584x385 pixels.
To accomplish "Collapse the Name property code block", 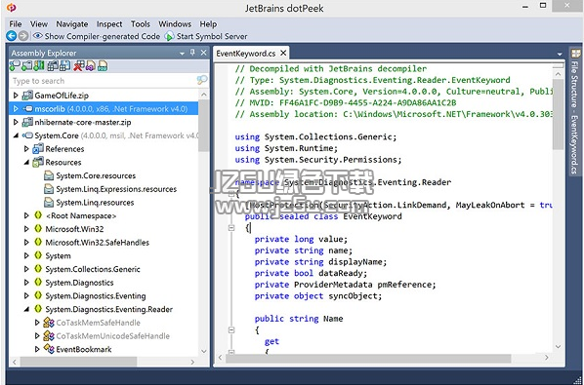I will click(x=231, y=329).
